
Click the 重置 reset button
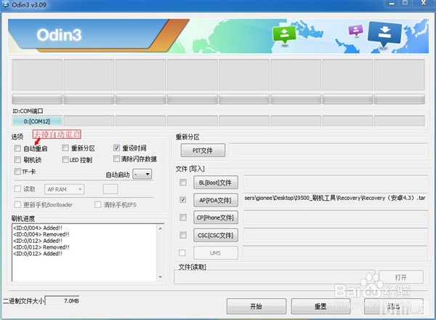pos(320,306)
